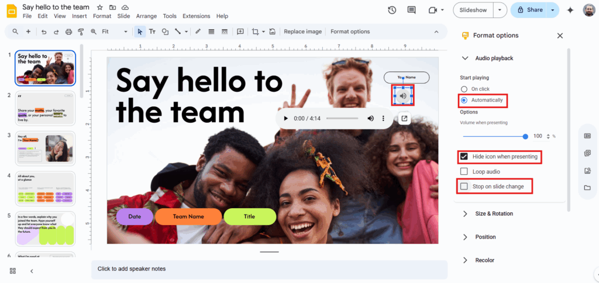Select the paint format roller tool
Screen dimensions: 599x283
(81, 32)
